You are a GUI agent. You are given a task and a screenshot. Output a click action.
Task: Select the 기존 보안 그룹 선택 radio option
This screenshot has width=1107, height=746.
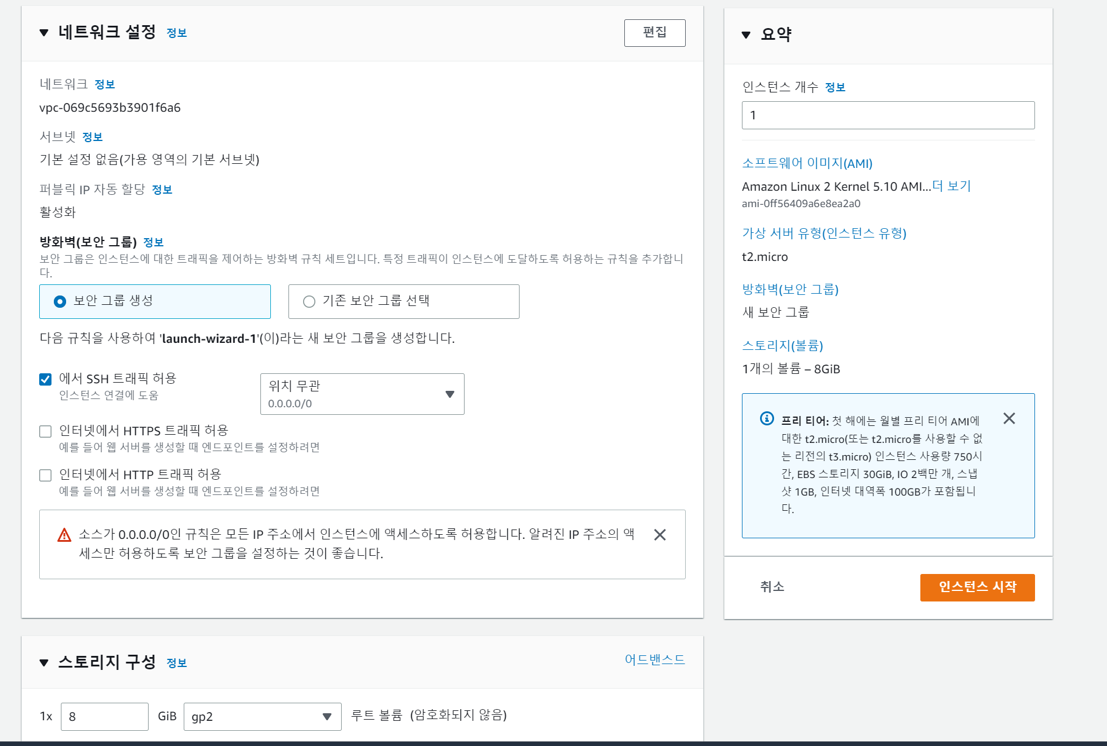click(x=404, y=301)
